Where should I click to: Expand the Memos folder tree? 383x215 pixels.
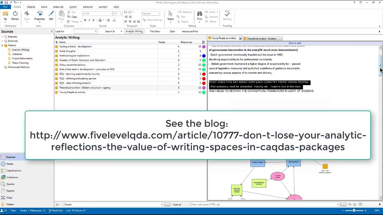click(2, 45)
